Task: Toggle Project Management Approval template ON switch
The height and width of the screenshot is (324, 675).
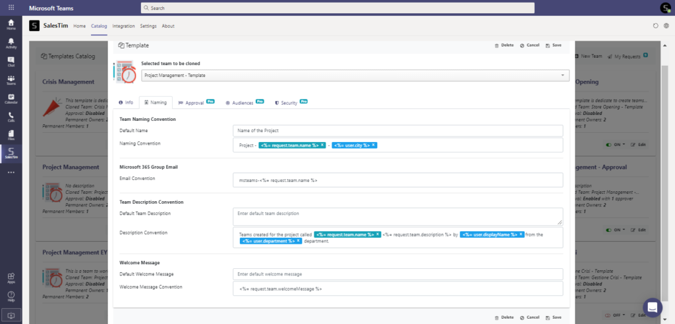Action: point(608,230)
